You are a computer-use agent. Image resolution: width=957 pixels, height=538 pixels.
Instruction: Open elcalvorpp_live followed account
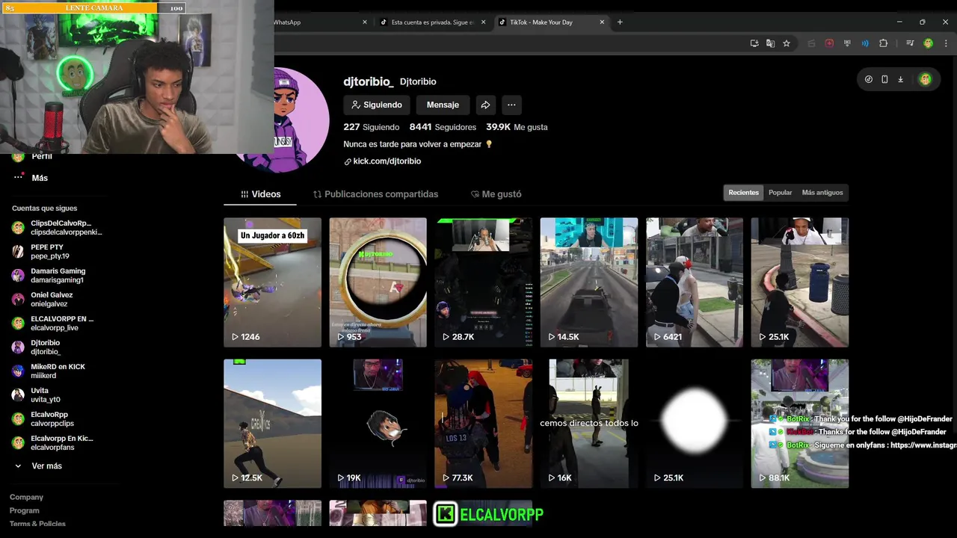[52, 324]
